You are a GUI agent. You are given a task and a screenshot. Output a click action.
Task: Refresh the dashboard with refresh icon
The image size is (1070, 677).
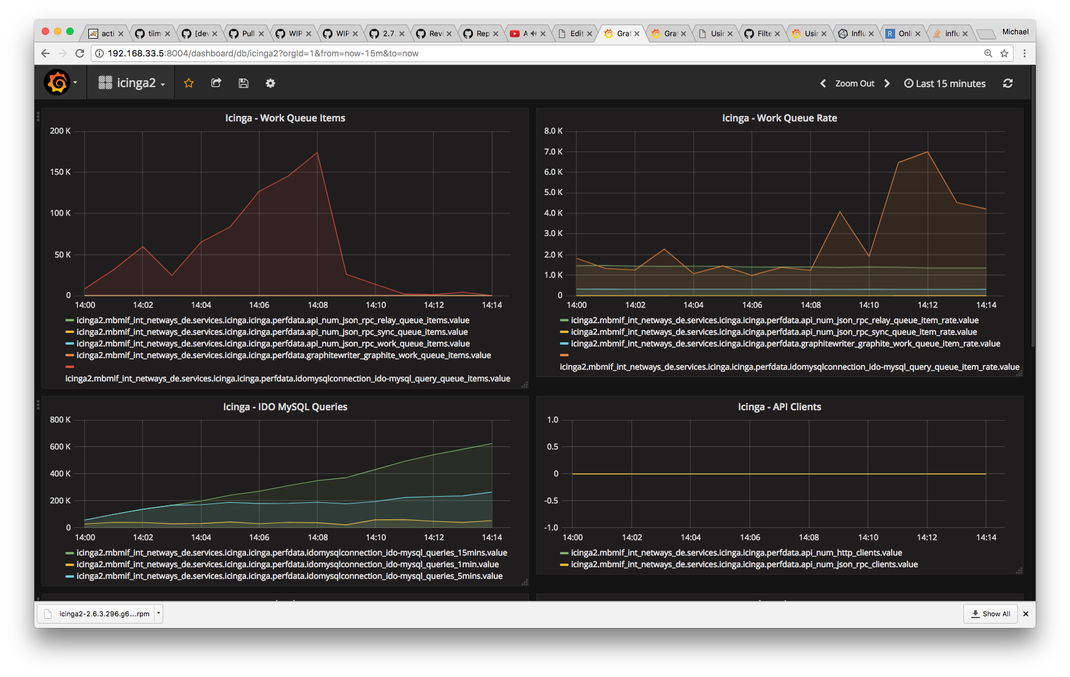pyautogui.click(x=1008, y=83)
